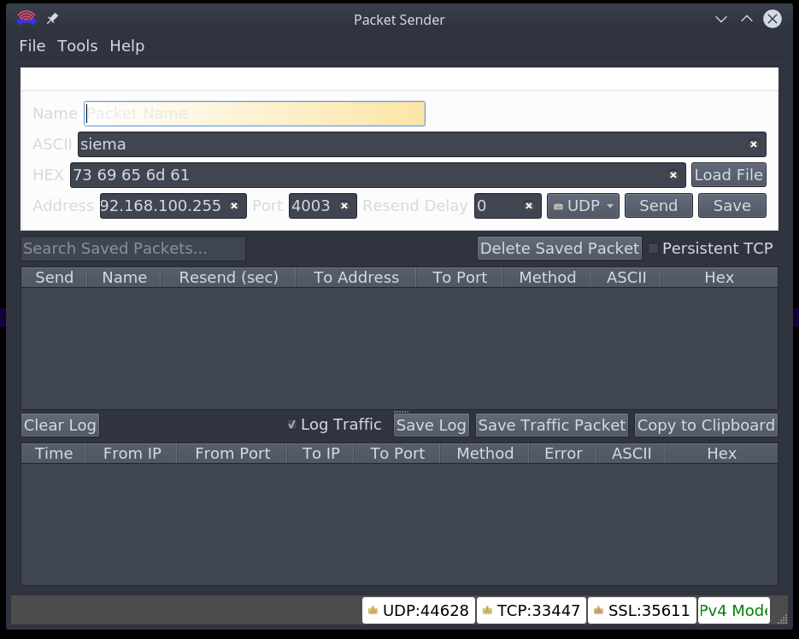Click the Clear Log button

coord(60,425)
